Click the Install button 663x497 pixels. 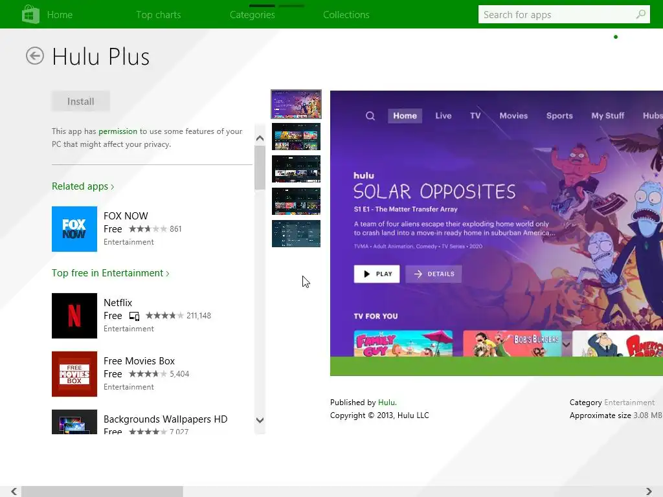click(81, 102)
